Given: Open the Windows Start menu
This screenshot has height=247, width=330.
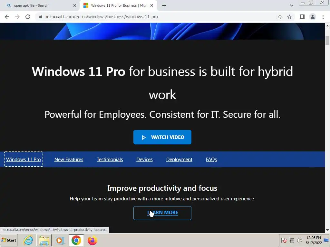Looking at the screenshot, I should (9, 240).
